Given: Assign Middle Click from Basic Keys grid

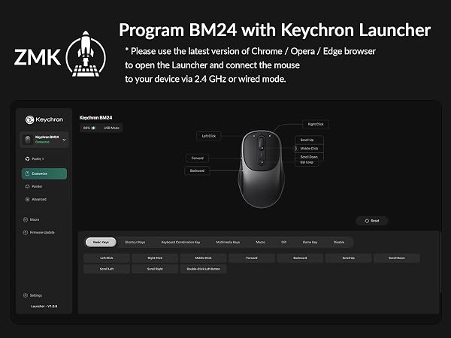Looking at the screenshot, I should click(204, 258).
